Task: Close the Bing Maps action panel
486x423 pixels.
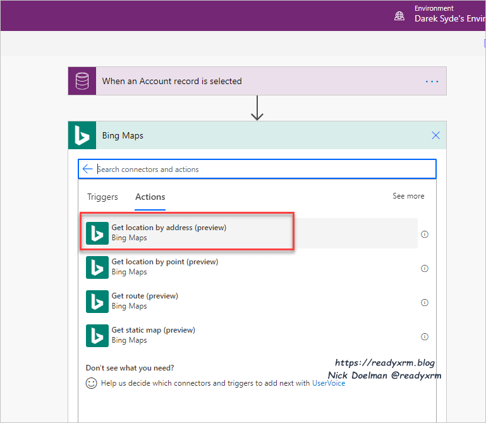Action: coord(435,135)
